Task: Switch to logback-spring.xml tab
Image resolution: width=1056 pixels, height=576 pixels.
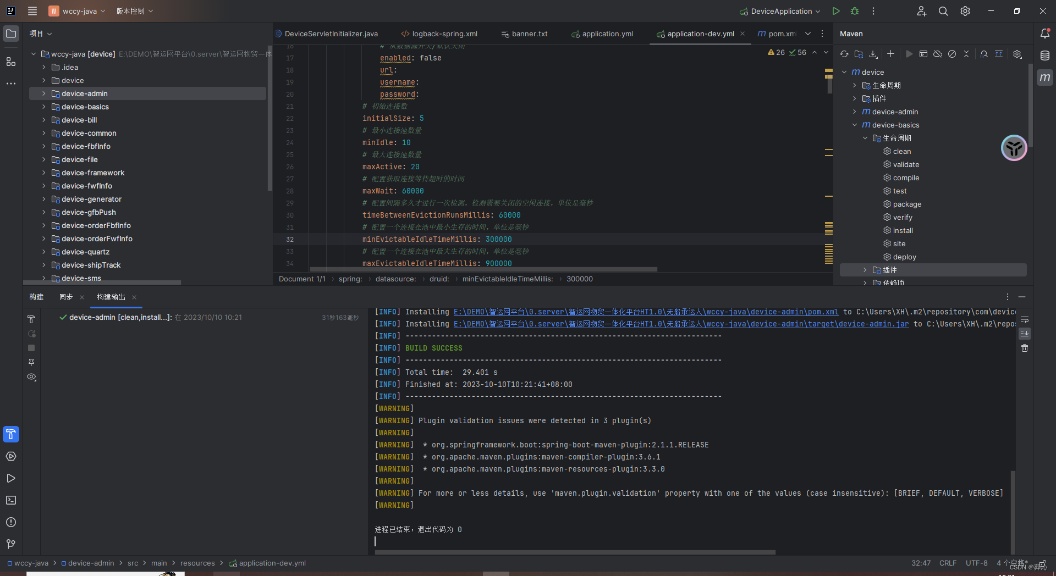Action: [439, 34]
